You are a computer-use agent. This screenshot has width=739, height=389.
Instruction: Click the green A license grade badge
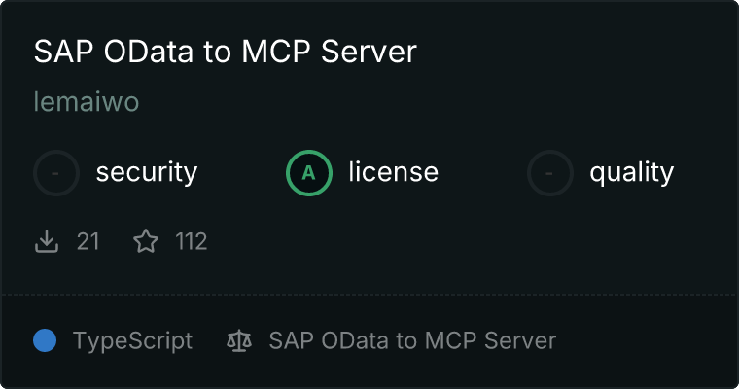point(309,173)
